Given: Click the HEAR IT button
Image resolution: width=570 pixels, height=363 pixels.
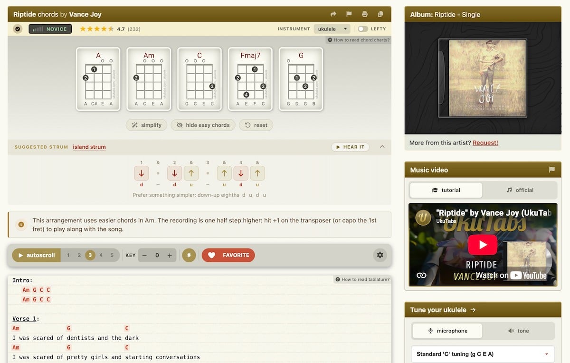Looking at the screenshot, I should click(351, 147).
